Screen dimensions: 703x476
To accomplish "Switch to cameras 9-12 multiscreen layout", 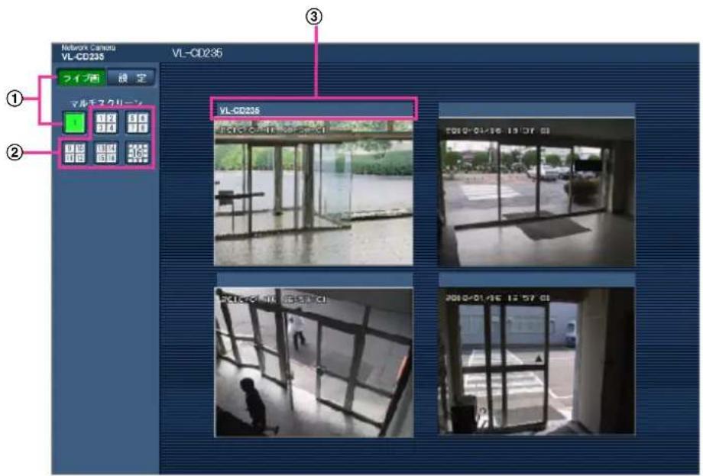I will click(74, 153).
